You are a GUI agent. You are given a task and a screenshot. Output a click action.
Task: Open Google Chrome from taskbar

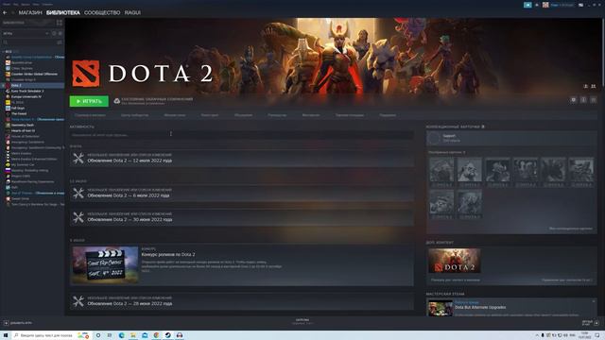pyautogui.click(x=156, y=335)
